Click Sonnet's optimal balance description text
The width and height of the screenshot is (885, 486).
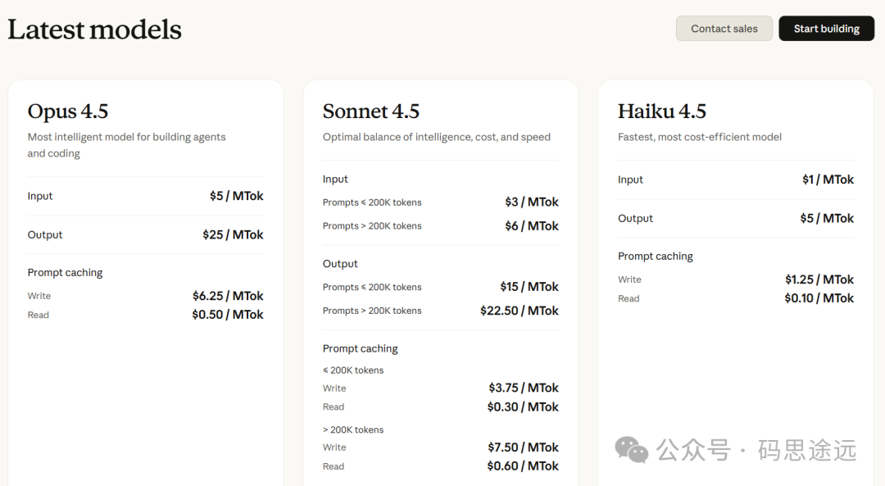pyautogui.click(x=437, y=137)
